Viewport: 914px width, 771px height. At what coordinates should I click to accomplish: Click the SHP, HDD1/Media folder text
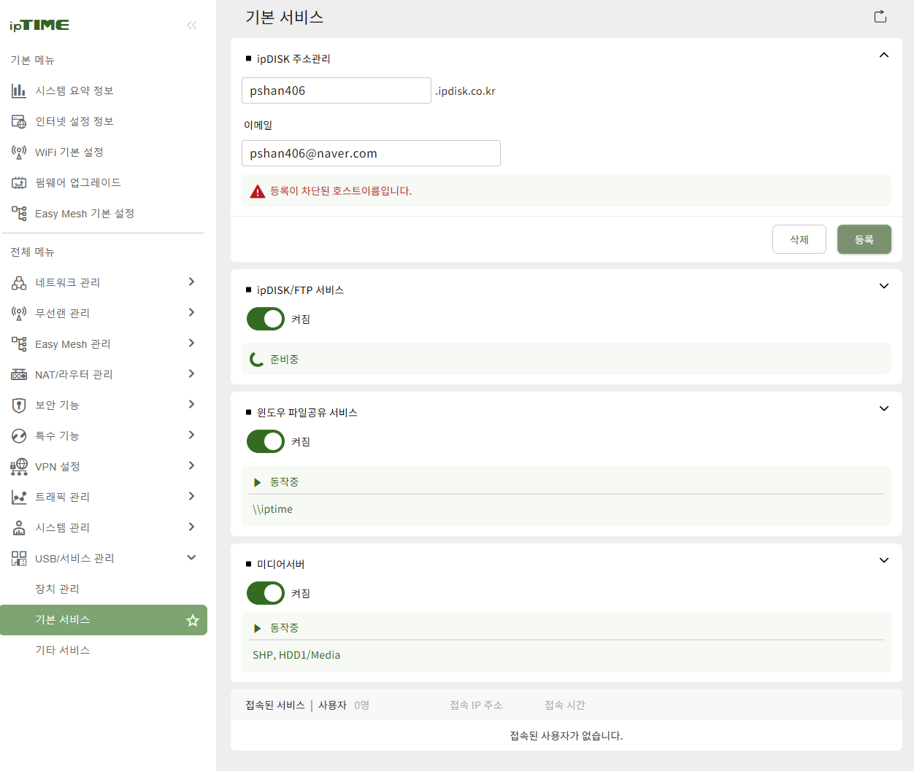296,655
